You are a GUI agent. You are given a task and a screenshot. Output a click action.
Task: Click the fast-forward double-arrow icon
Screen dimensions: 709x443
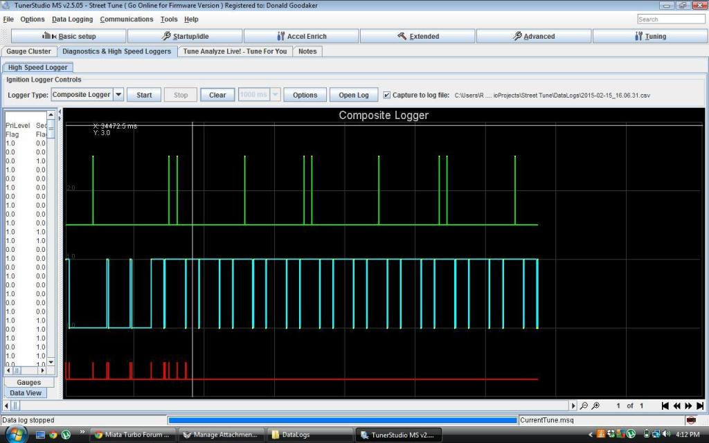tap(689, 406)
